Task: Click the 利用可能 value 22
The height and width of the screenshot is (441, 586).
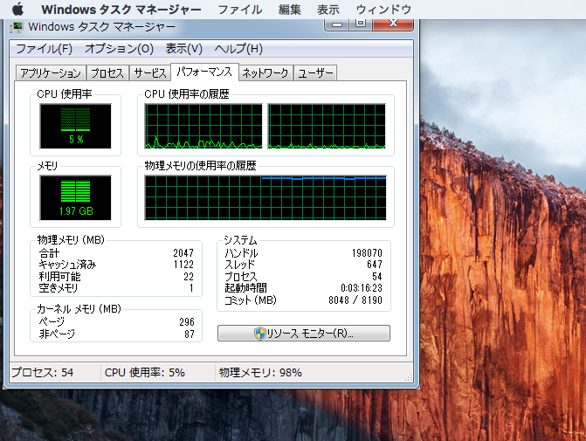Action: click(x=189, y=277)
